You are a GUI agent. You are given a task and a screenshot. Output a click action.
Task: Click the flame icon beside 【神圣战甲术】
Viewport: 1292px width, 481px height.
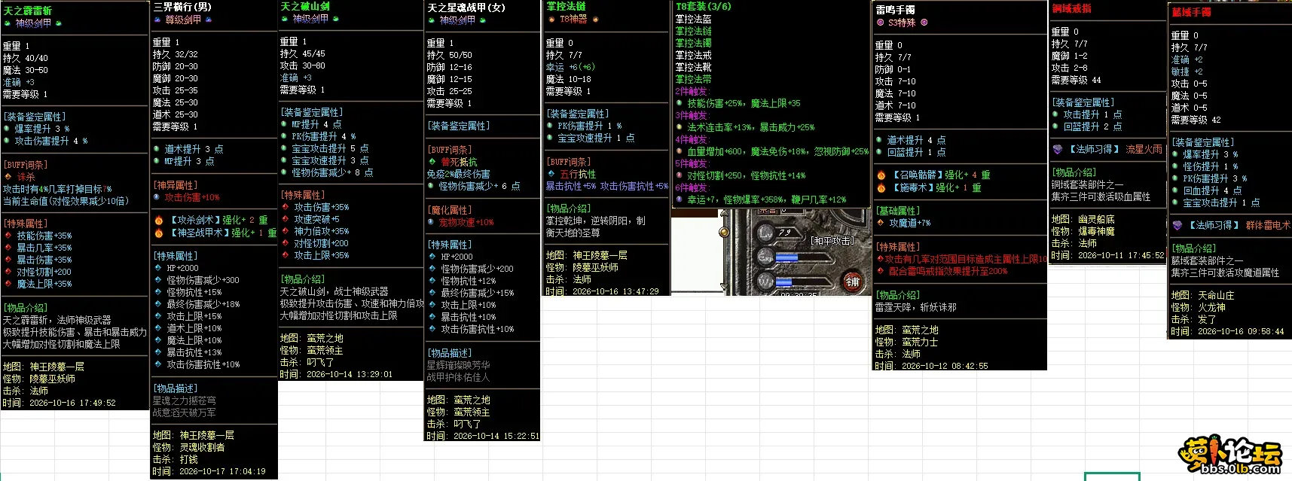click(159, 233)
